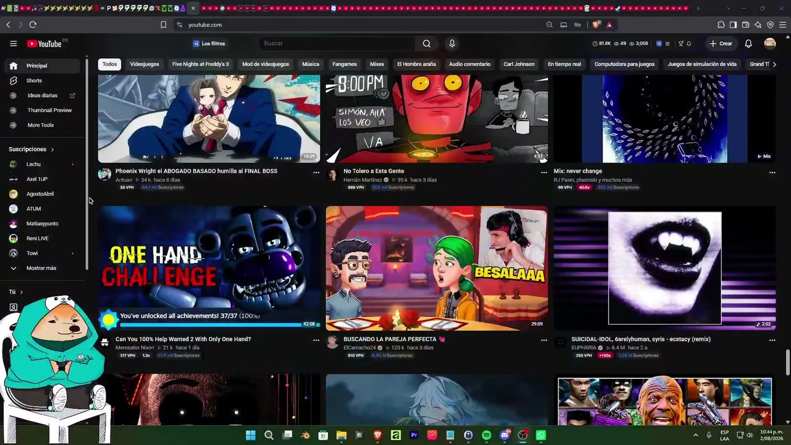Open options for Phoenix Wright video
Screen dimensions: 791x445
(x=316, y=172)
